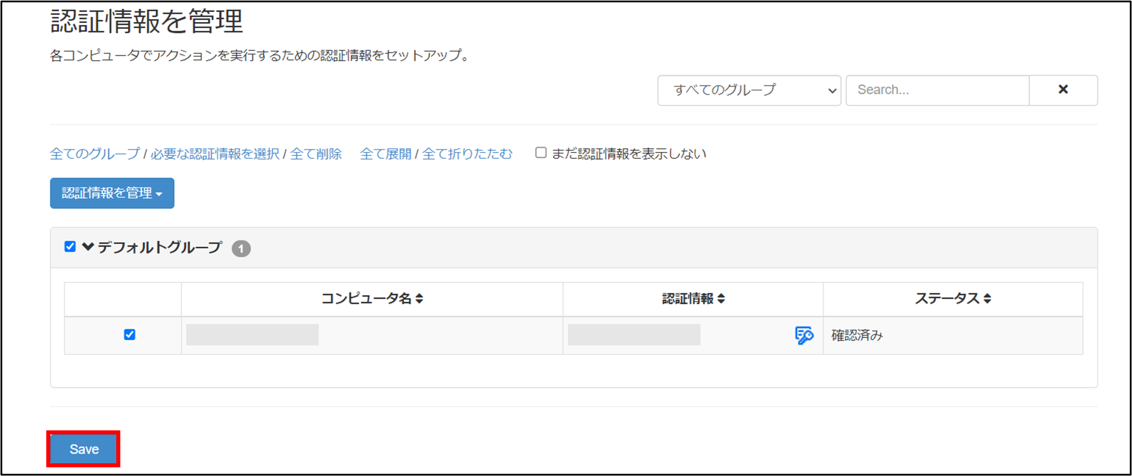Click the credential key edit icon

click(x=804, y=335)
